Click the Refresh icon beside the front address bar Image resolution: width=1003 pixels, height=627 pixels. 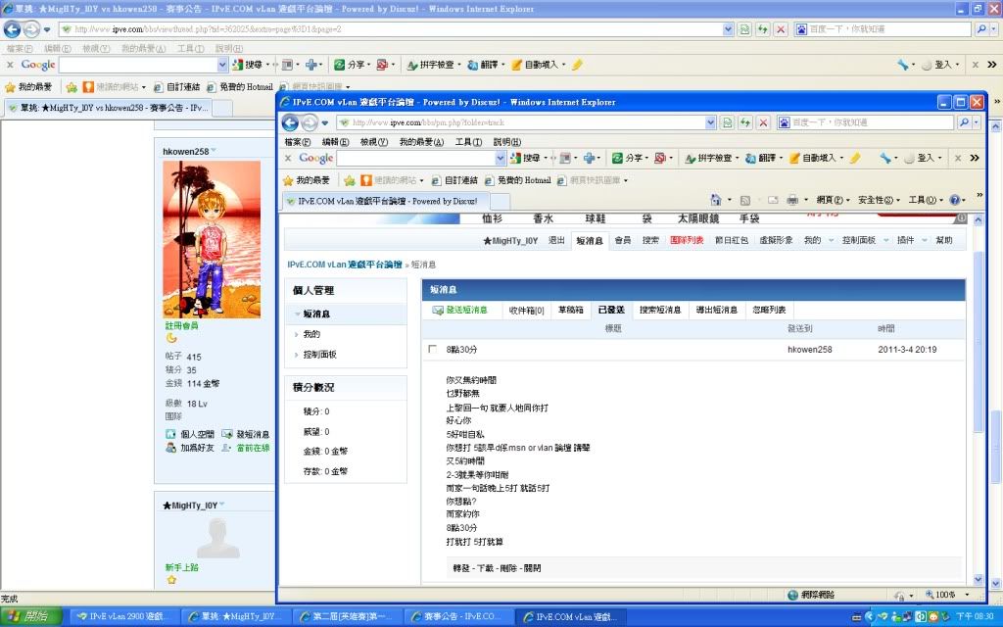744,122
